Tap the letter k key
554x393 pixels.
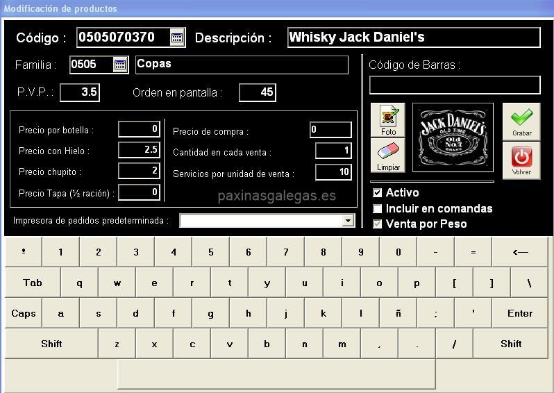[x=324, y=313]
